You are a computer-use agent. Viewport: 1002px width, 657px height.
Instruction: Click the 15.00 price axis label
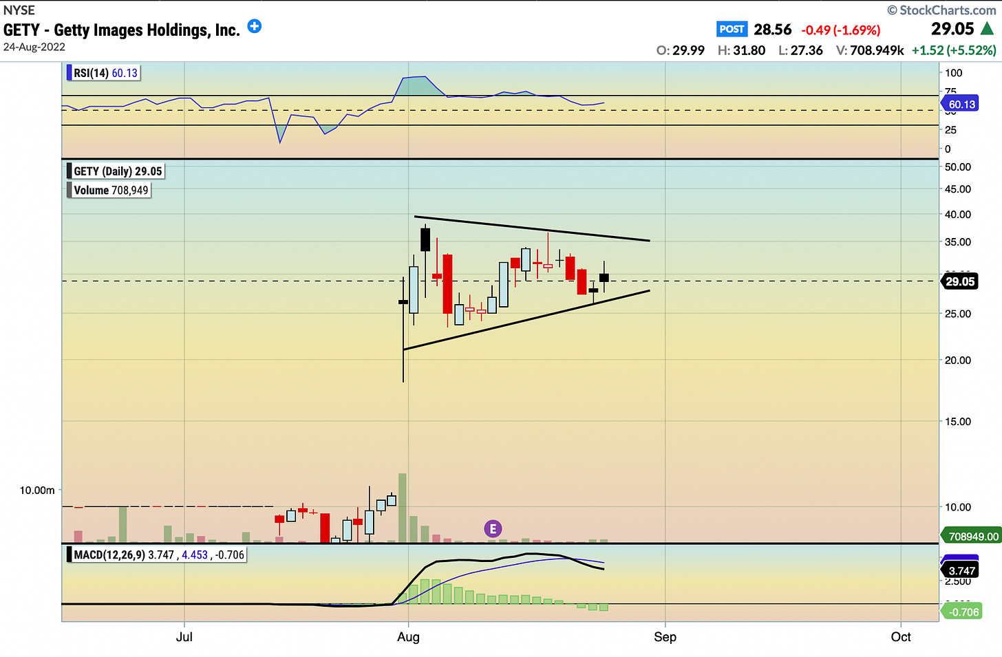958,422
